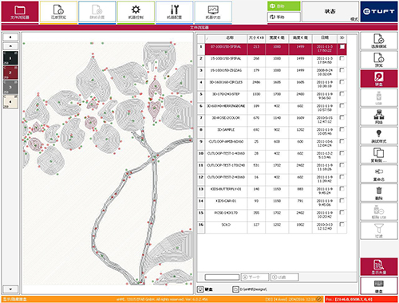Select the hard disk source icon
The image size is (399, 303).
click(379, 79)
